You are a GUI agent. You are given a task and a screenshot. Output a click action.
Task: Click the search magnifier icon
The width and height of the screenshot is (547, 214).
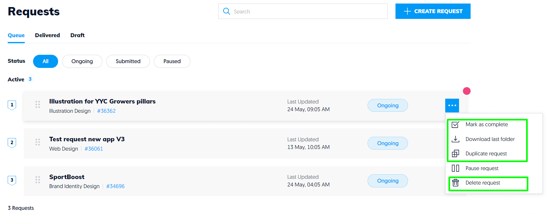[x=227, y=11]
